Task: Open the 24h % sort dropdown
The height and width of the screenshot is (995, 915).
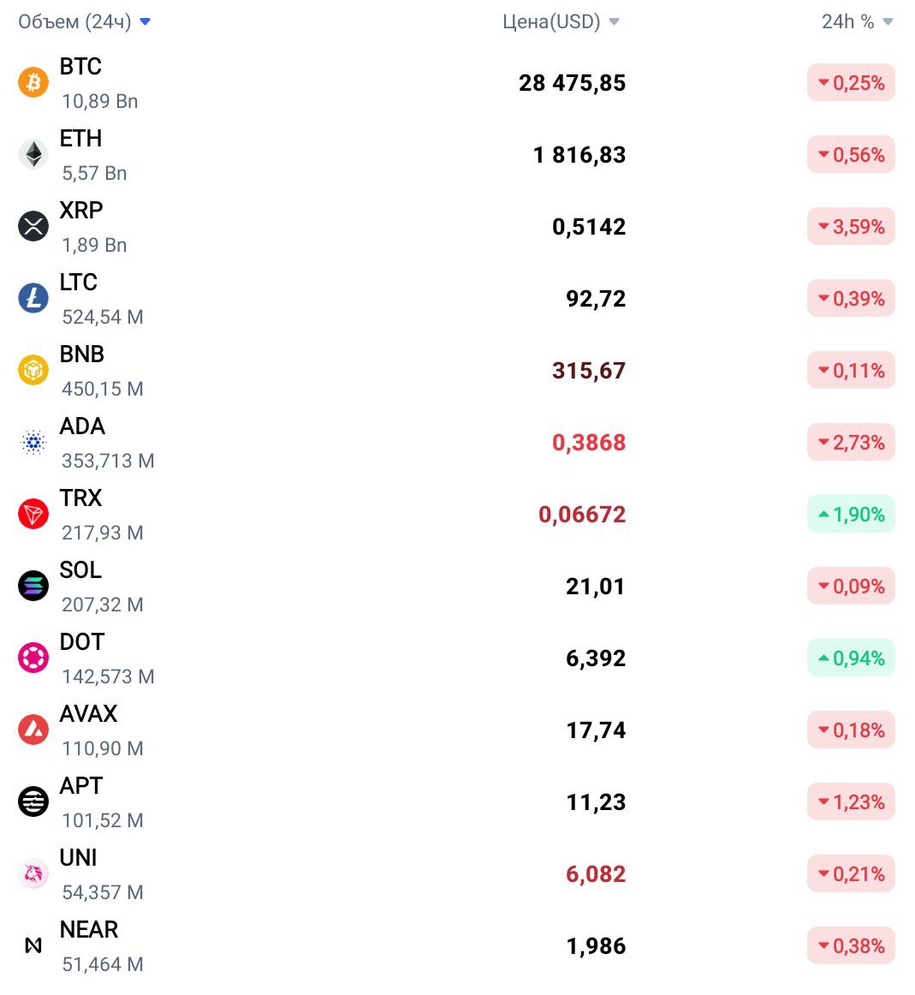Action: [888, 21]
